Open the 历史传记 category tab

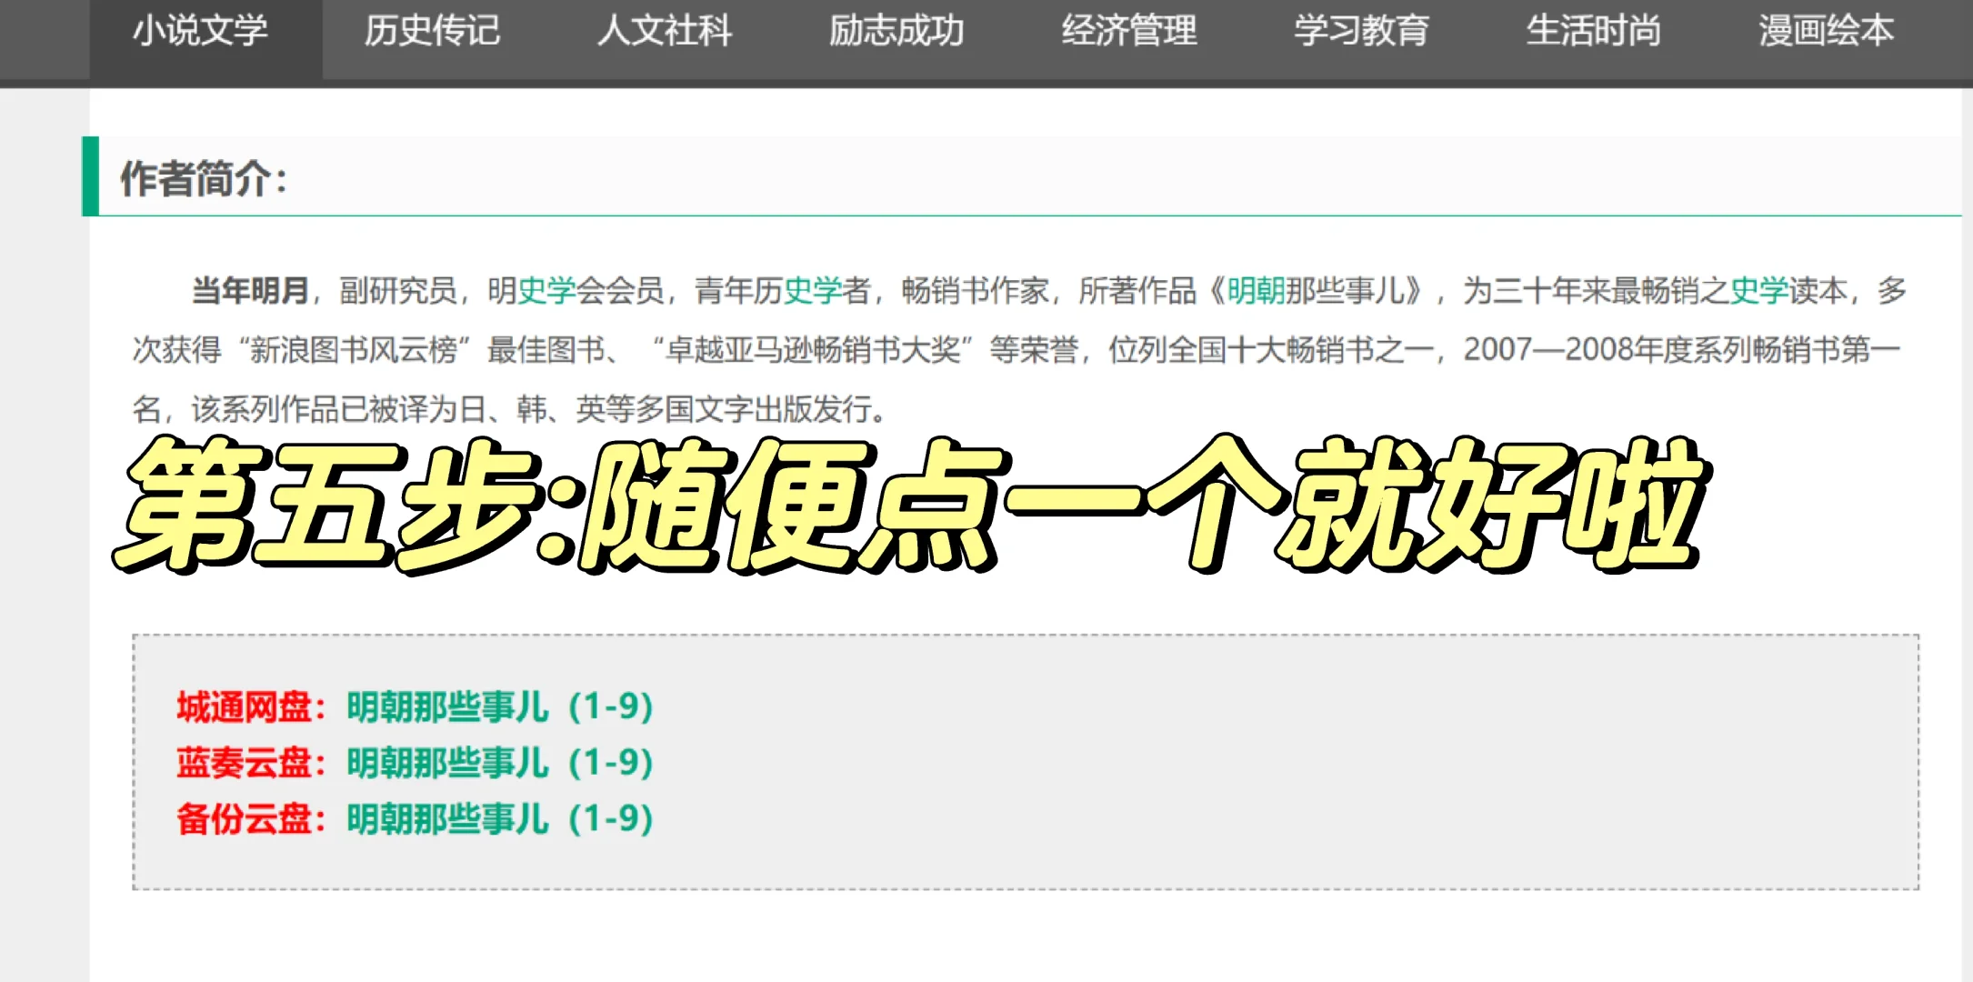point(433,31)
